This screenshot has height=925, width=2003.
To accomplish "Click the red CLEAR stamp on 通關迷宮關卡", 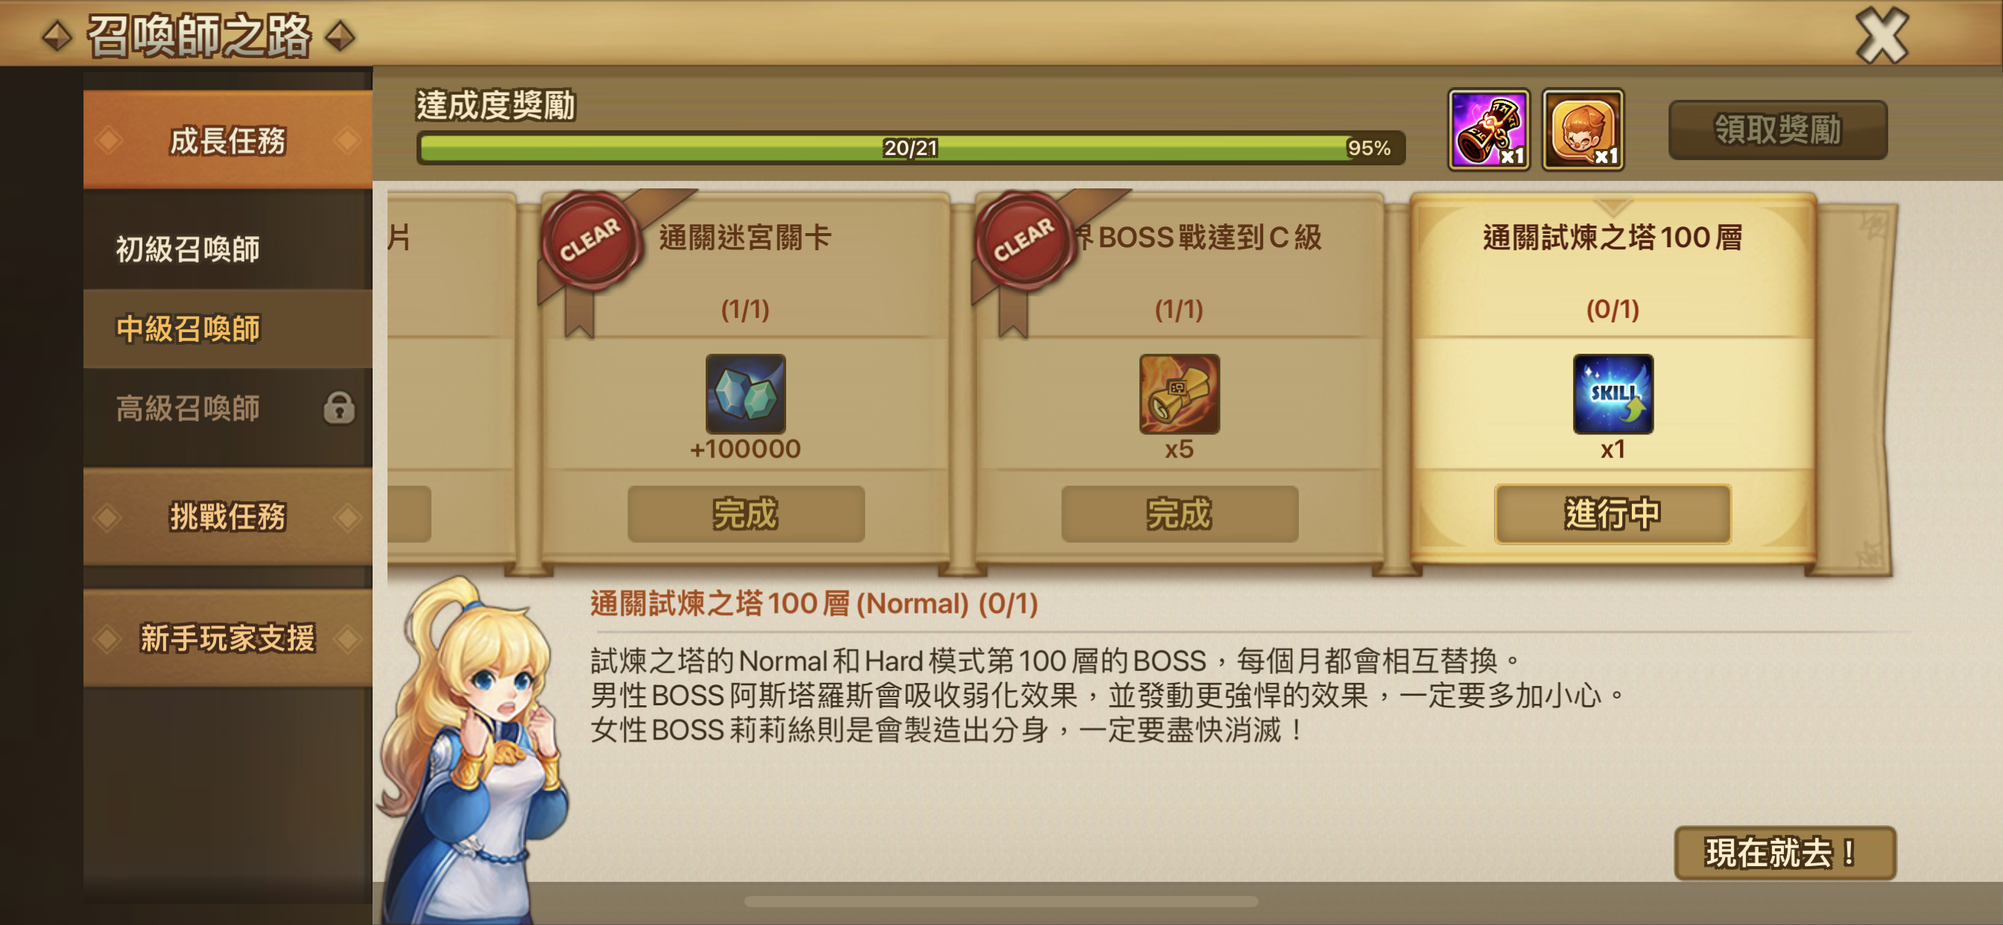I will tap(591, 241).
